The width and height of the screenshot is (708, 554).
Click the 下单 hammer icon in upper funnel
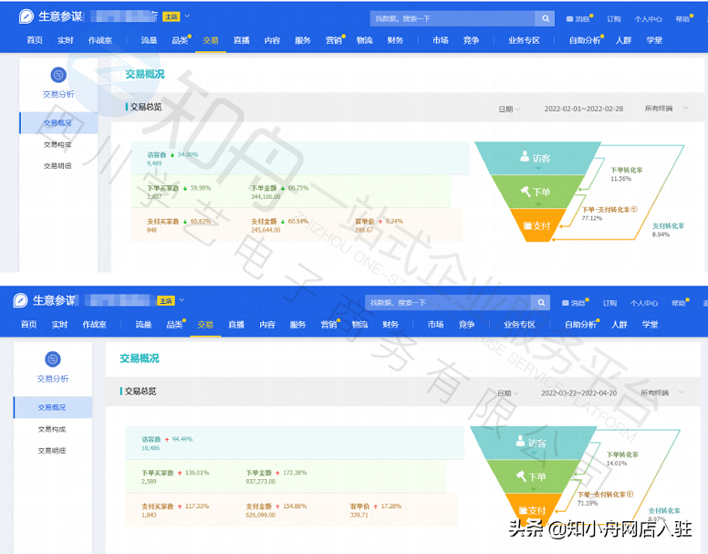pos(526,192)
